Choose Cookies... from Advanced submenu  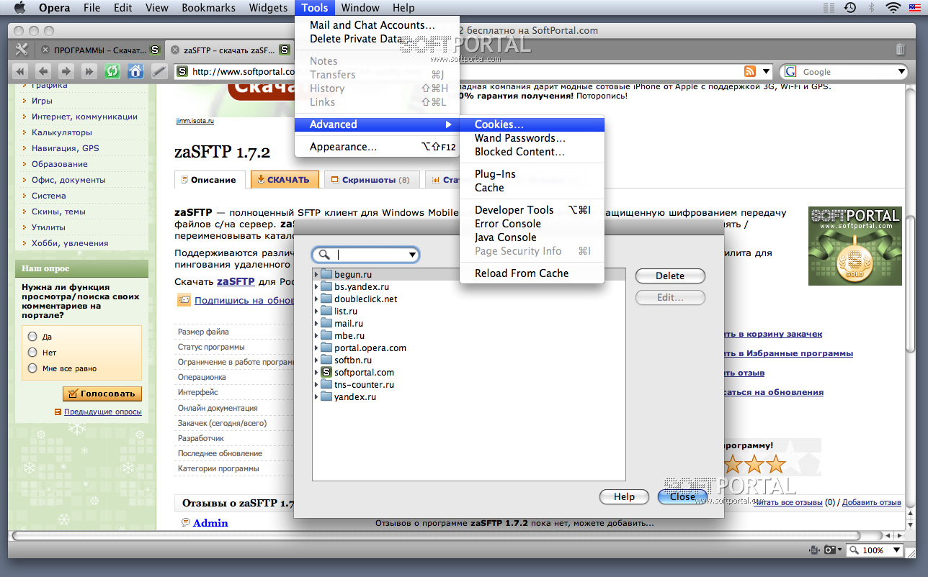532,124
